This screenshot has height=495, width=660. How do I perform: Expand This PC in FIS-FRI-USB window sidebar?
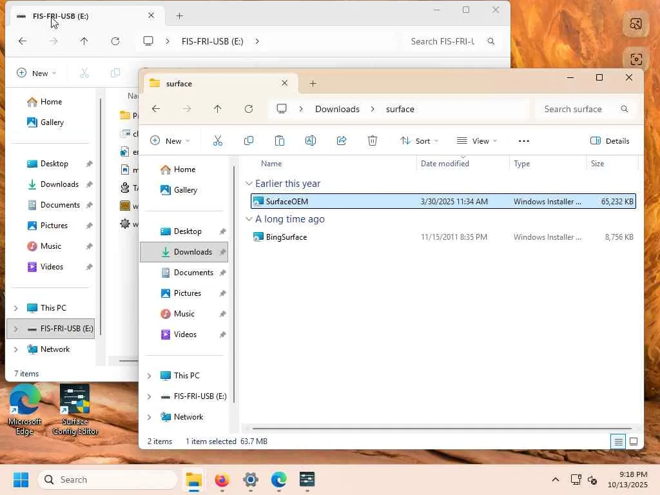tap(15, 308)
